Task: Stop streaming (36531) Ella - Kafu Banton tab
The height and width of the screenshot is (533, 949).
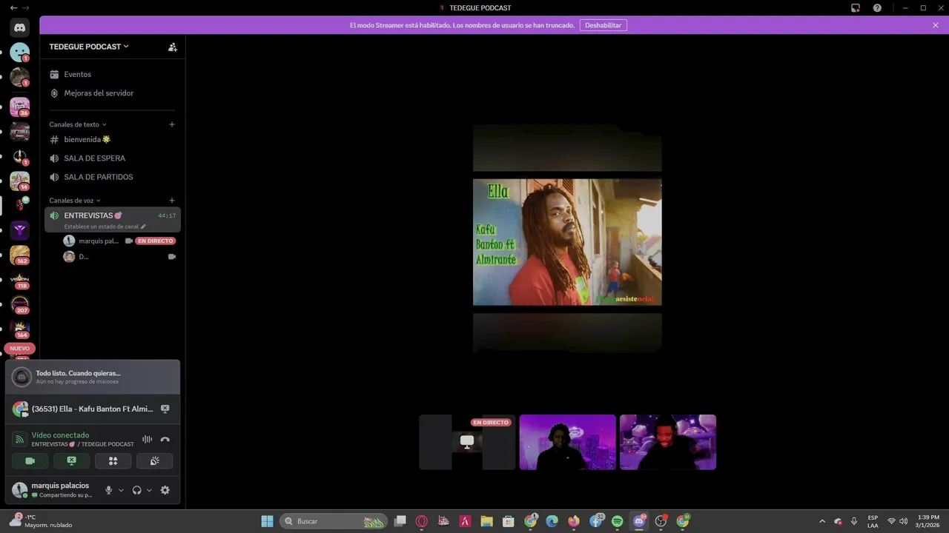Action: coord(165,409)
